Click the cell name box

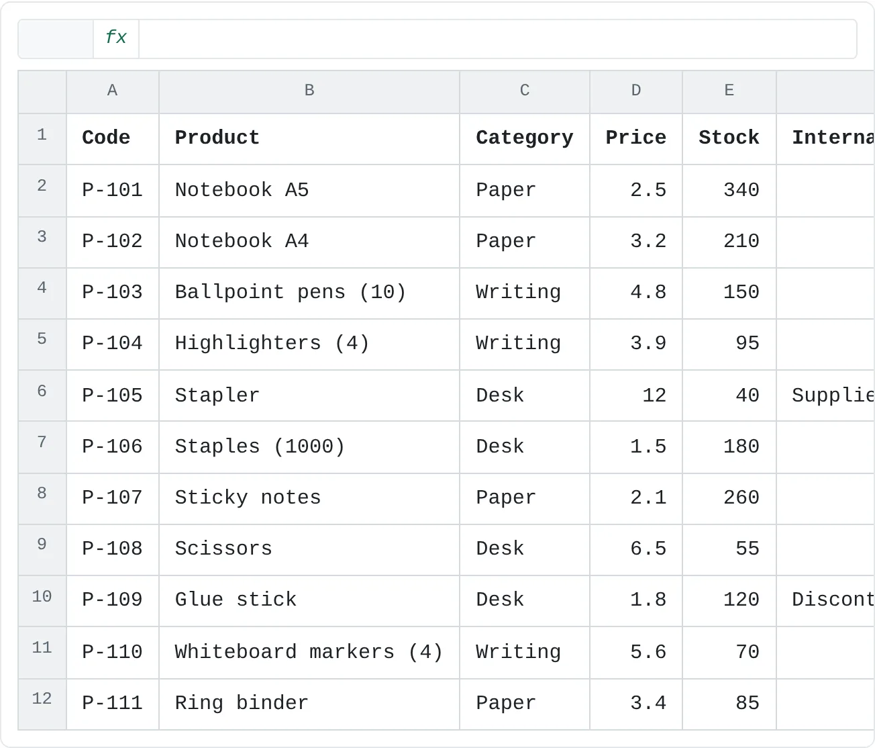pos(56,38)
